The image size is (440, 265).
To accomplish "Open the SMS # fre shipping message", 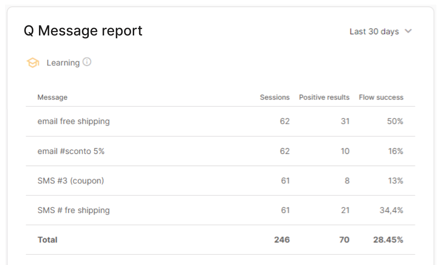I will point(73,210).
